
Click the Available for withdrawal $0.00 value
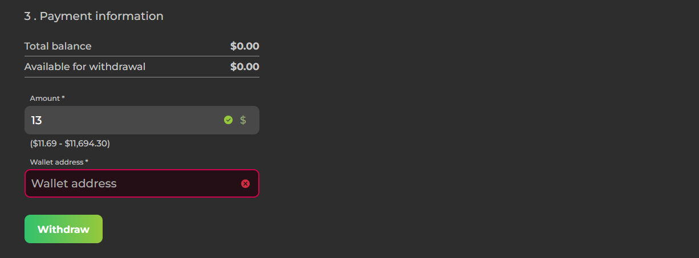(245, 67)
